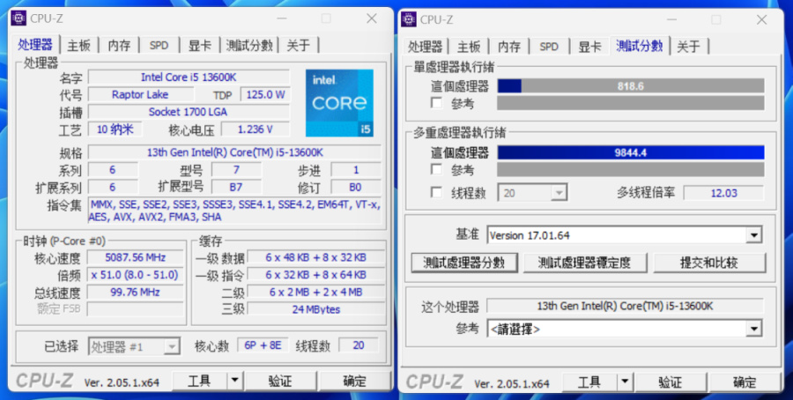Click core speed value 5087.56 MHz
The width and height of the screenshot is (793, 400).
[x=135, y=257]
